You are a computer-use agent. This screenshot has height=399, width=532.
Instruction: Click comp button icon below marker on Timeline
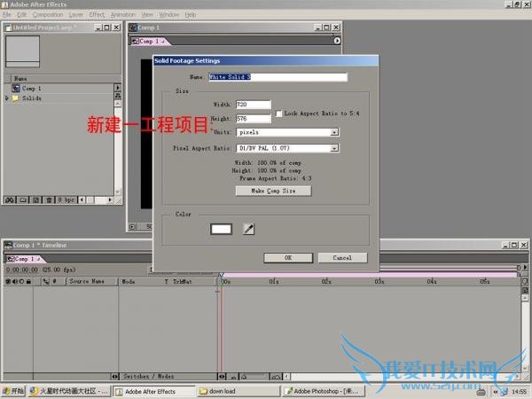coord(525,291)
